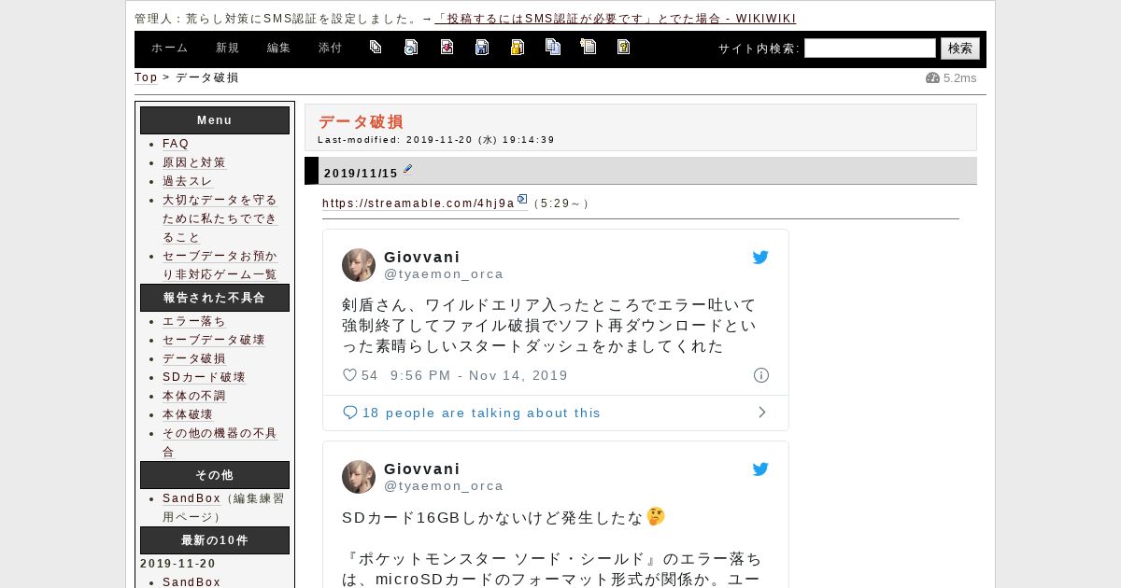Click tweet timestamp 9:56 PM - Nov 14, 2019
1121x588 pixels.
[479, 375]
